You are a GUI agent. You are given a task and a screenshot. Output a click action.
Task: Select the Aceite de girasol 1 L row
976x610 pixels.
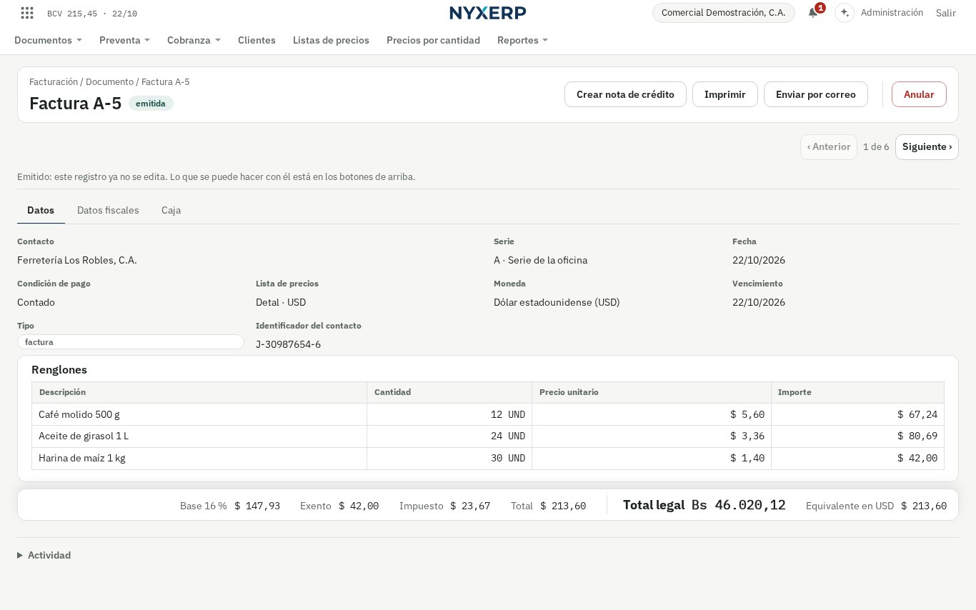click(x=488, y=436)
